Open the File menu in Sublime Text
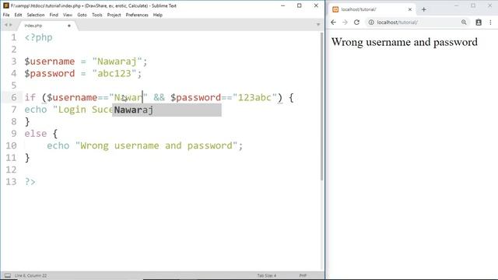The height and width of the screenshot is (280, 498). tap(6, 15)
